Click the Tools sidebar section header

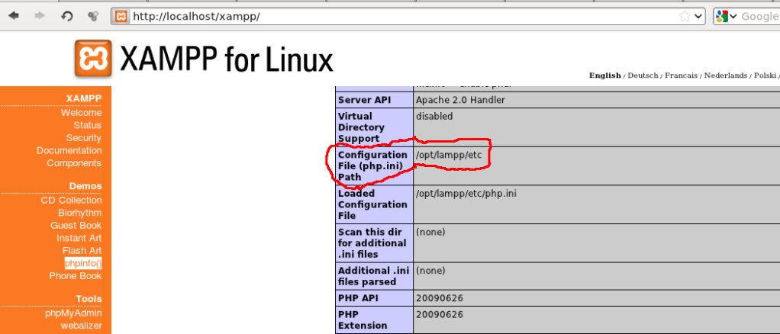pyautogui.click(x=89, y=299)
